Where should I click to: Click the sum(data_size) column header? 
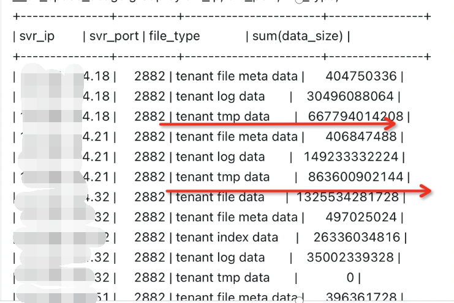click(298, 37)
